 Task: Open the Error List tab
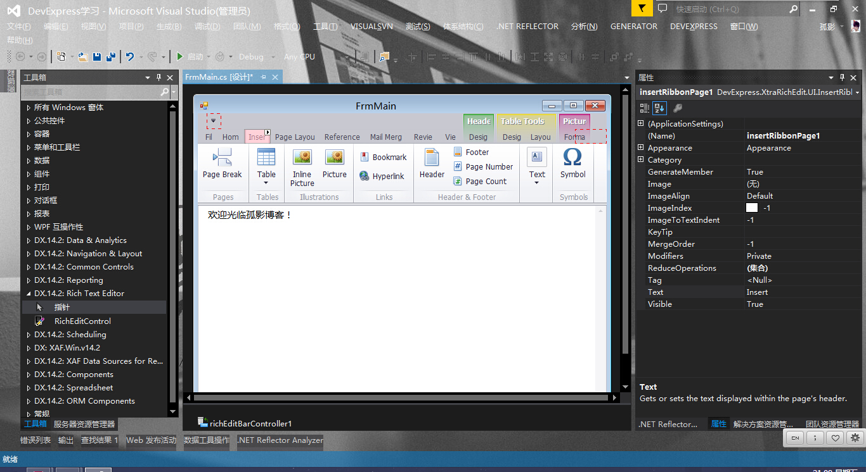click(x=36, y=440)
